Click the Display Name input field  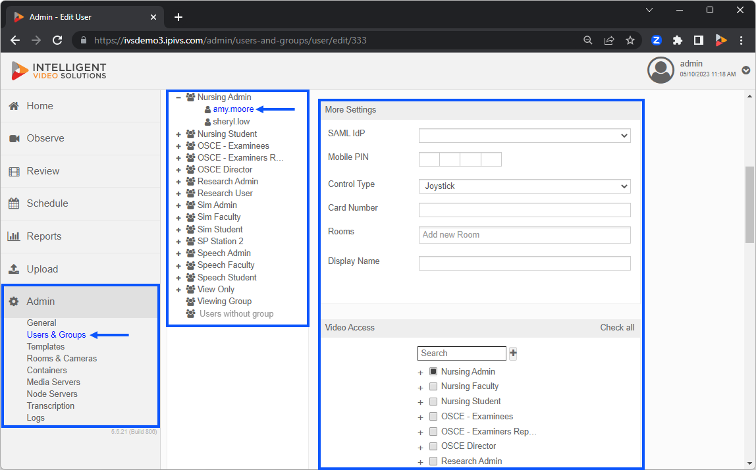(525, 263)
